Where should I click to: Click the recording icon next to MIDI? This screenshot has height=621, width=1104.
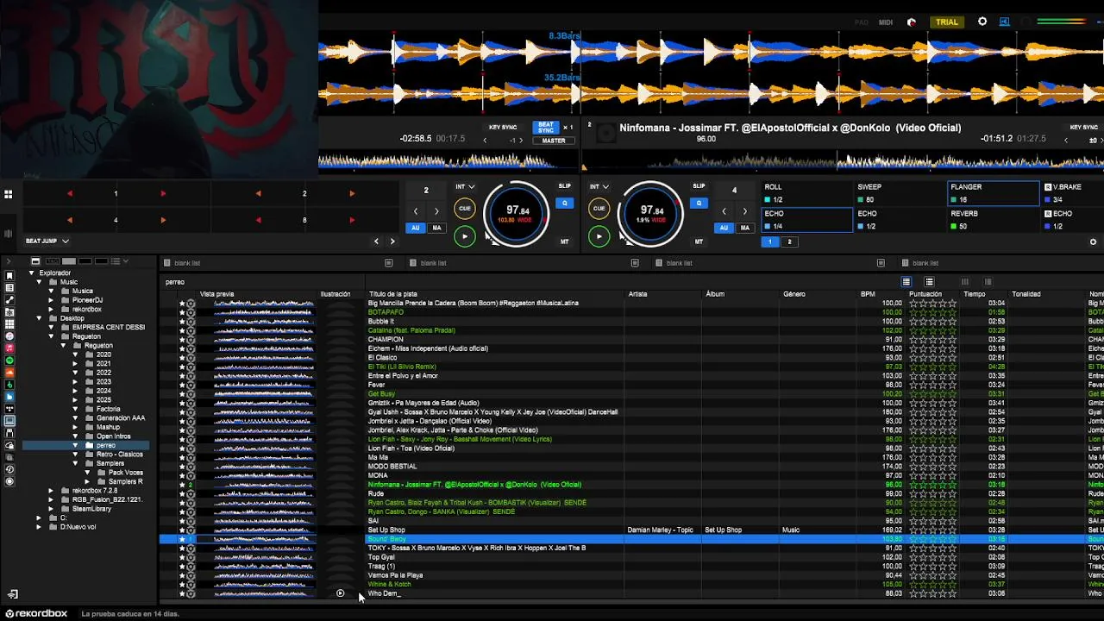click(x=912, y=22)
